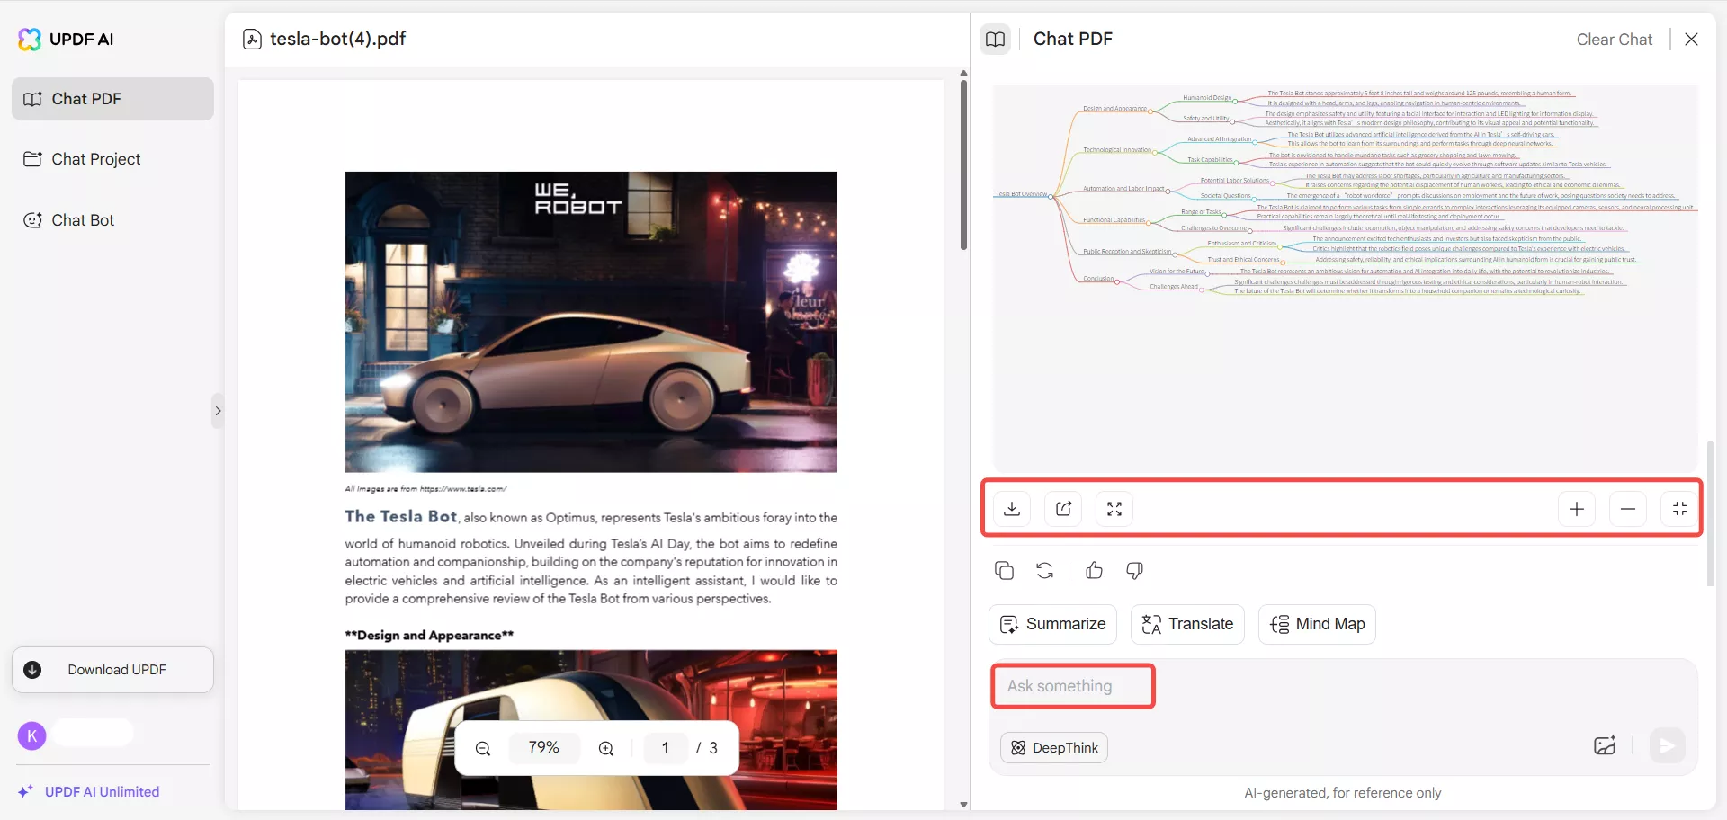
Task: Zoom in on the PDF page
Action: click(x=606, y=748)
